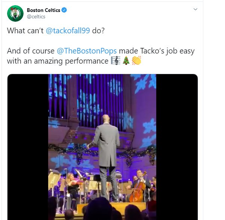The height and width of the screenshot is (220, 225).
Task: Click the musical score emoji
Action: click(115, 61)
